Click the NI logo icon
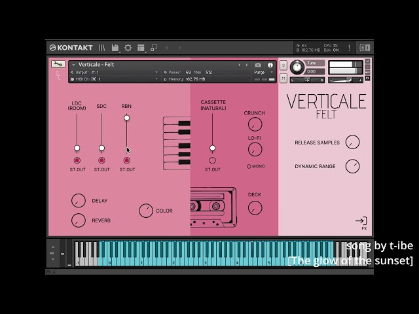Image resolution: width=419 pixels, height=314 pixels. 365,48
